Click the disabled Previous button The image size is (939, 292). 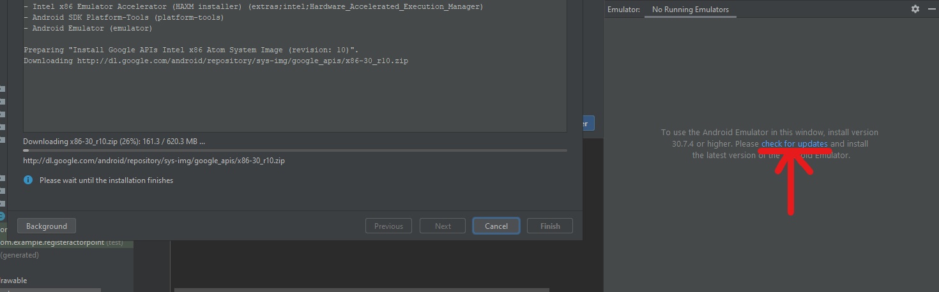tap(388, 226)
